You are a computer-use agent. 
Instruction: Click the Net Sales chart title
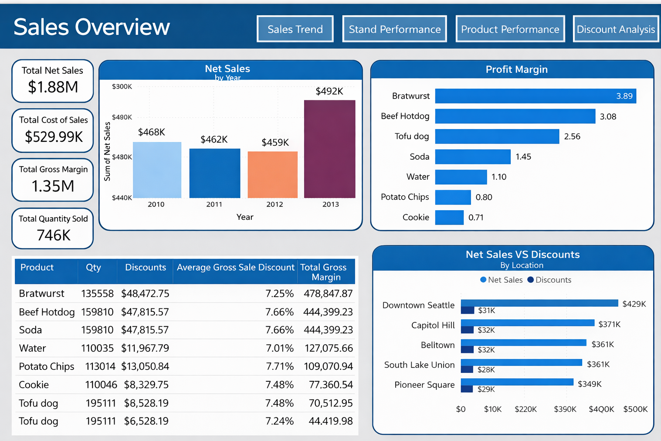coord(227,68)
